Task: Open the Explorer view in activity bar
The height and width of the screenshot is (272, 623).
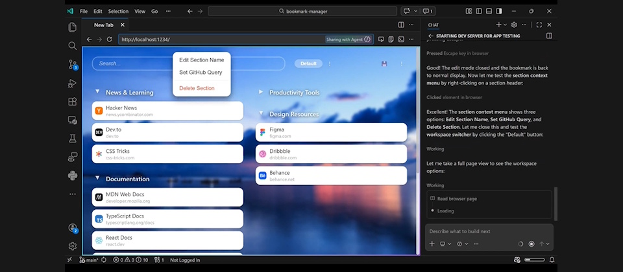Action: [x=73, y=27]
